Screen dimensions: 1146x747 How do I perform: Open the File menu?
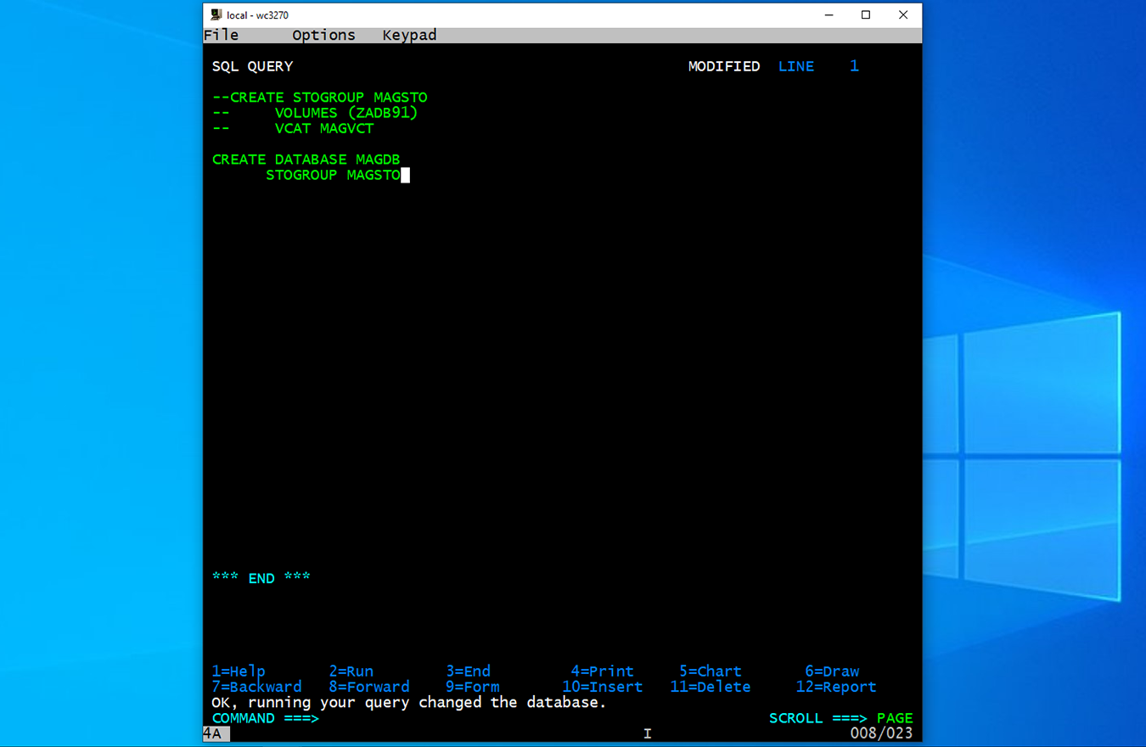pos(222,35)
